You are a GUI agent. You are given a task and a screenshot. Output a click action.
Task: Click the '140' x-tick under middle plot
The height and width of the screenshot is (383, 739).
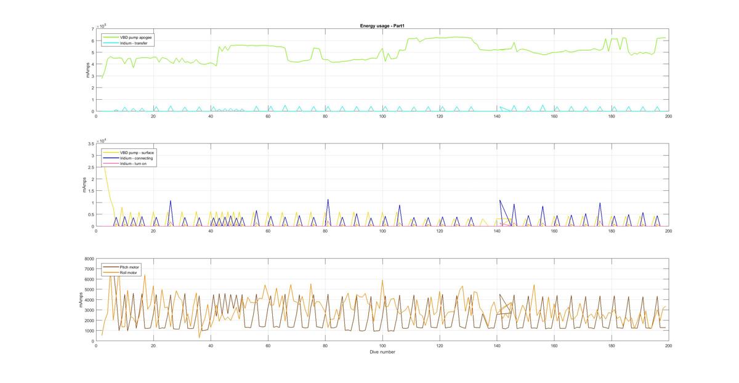pos(497,231)
